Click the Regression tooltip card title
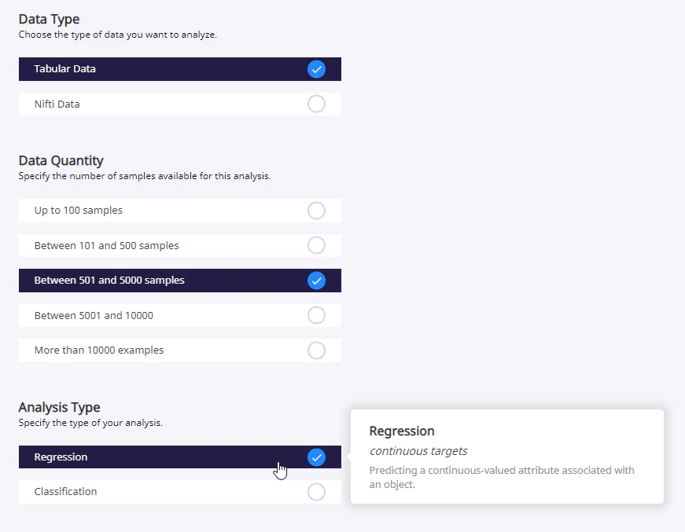This screenshot has height=532, width=685. click(x=402, y=431)
